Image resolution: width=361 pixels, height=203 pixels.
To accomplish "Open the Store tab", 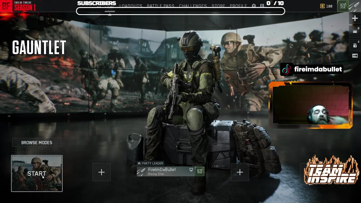I will coord(218,6).
